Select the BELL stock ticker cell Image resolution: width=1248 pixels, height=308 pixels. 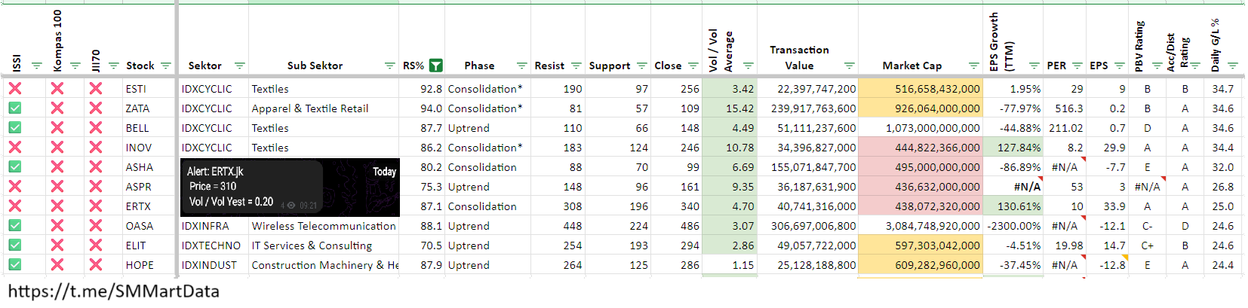click(138, 128)
